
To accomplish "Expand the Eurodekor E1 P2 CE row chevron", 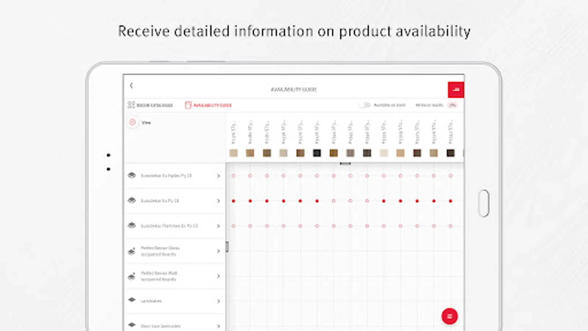I will click(x=218, y=201).
